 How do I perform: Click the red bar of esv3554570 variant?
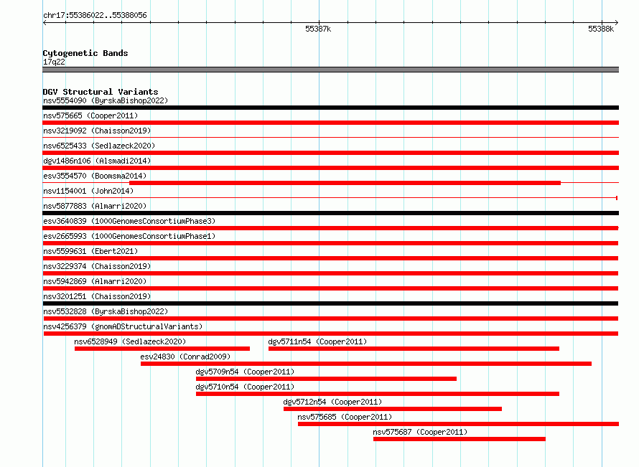[345, 183]
